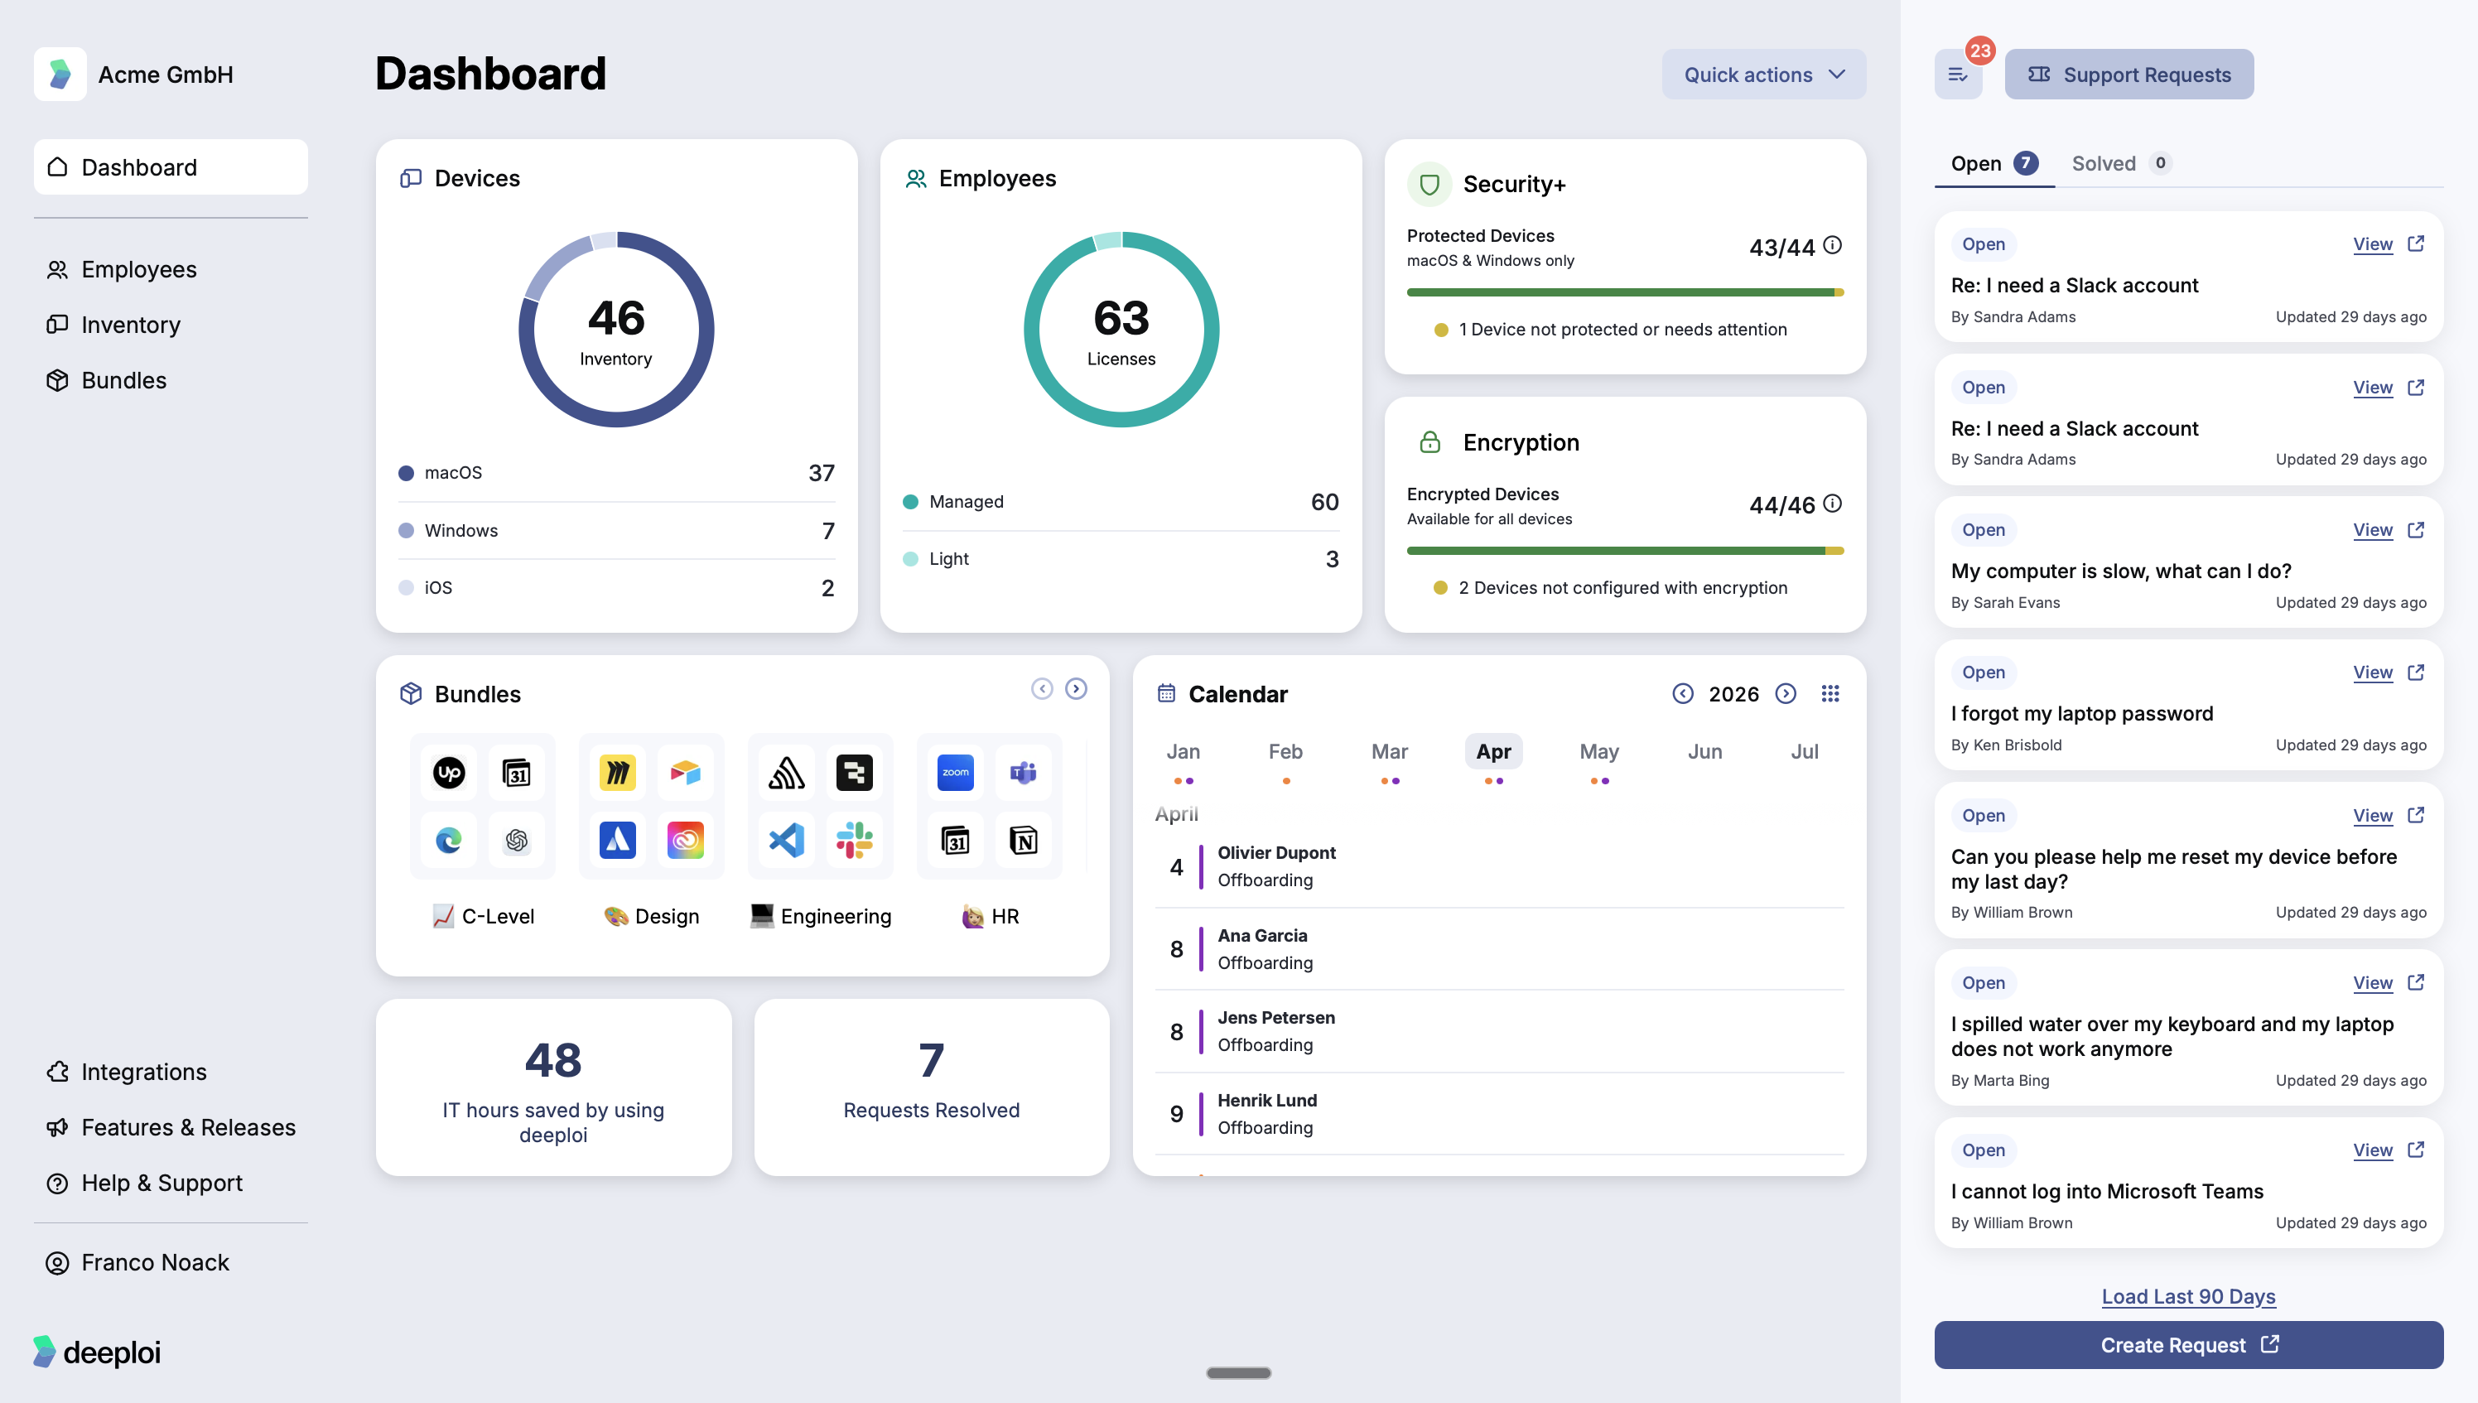Click the next arrow in the Bundles carousel

(x=1076, y=688)
